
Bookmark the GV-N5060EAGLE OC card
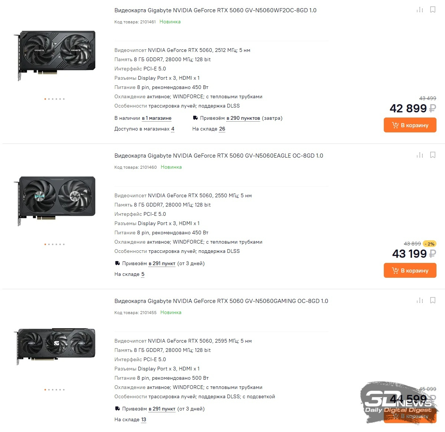tap(433, 155)
